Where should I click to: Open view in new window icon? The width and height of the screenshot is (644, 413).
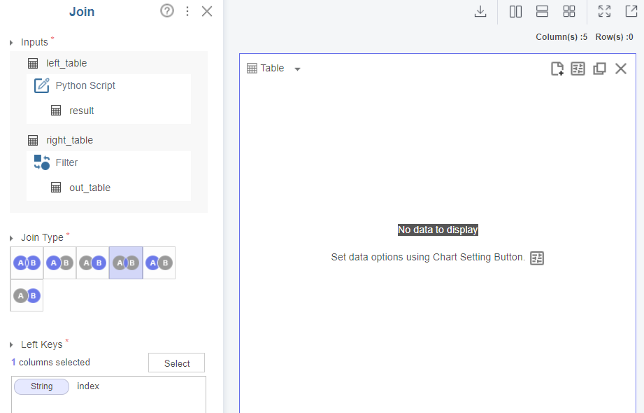[x=631, y=11]
